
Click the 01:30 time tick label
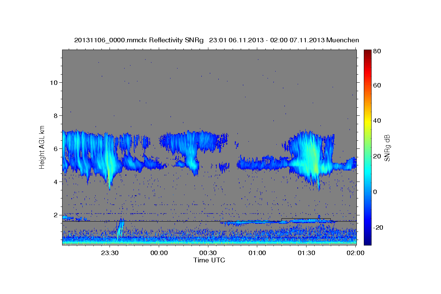pyautogui.click(x=306, y=253)
